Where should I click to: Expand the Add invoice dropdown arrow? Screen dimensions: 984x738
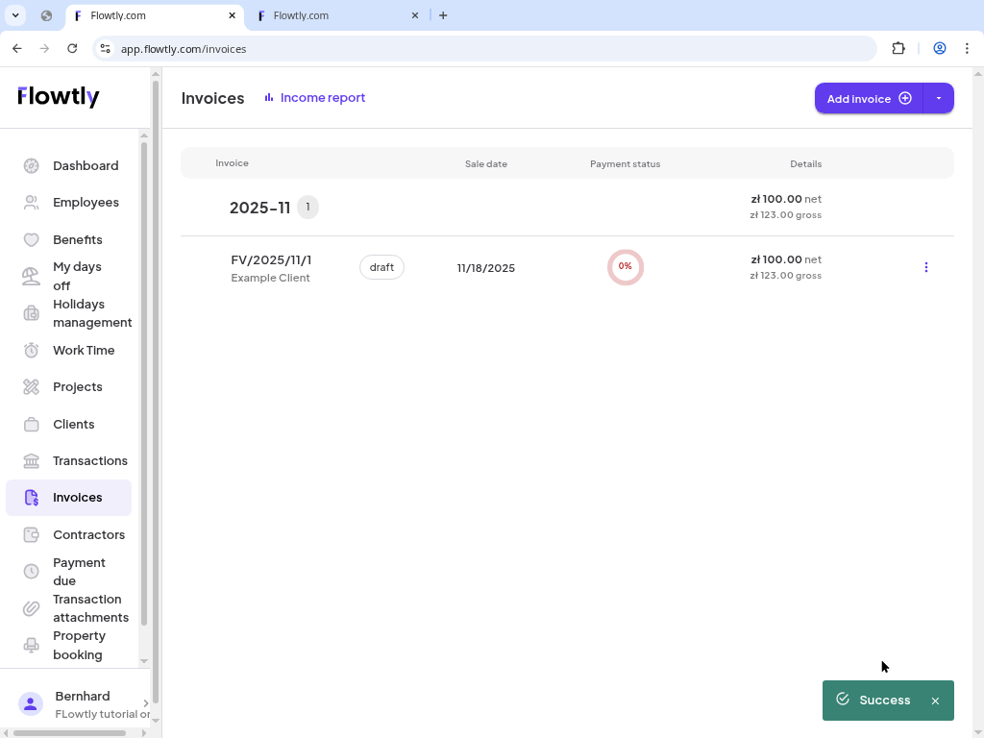pyautogui.click(x=938, y=98)
